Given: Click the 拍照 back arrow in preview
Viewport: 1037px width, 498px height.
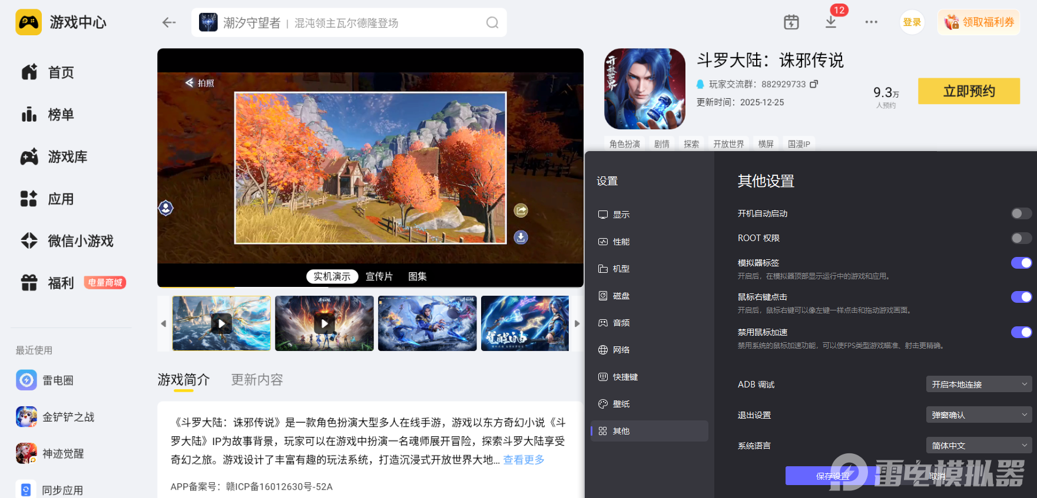Looking at the screenshot, I should (190, 83).
